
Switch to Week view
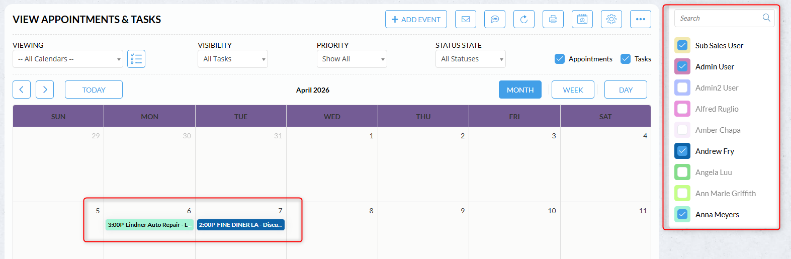click(x=573, y=90)
